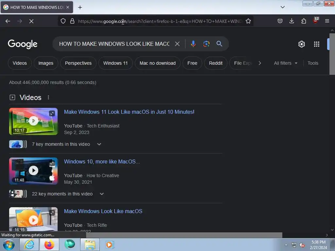This screenshot has width=335, height=251.
Task: Click About 446,000,000 results text
Action: (53, 82)
